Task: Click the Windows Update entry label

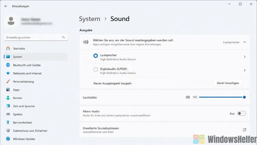Action: click(24, 139)
